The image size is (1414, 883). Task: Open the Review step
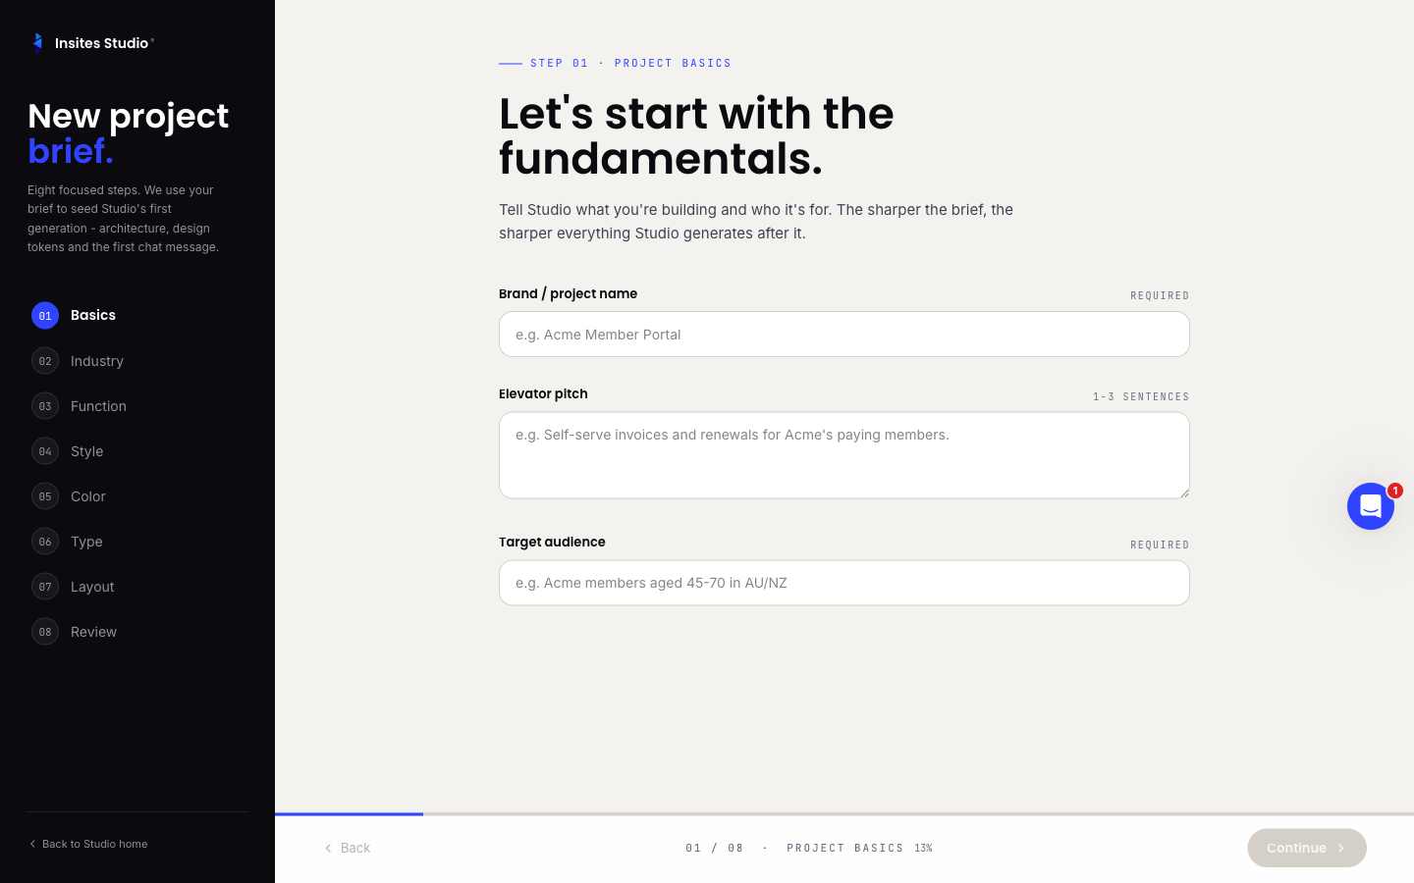(137, 632)
